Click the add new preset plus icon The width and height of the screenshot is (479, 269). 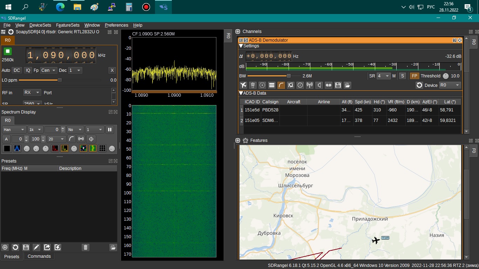tap(5, 247)
